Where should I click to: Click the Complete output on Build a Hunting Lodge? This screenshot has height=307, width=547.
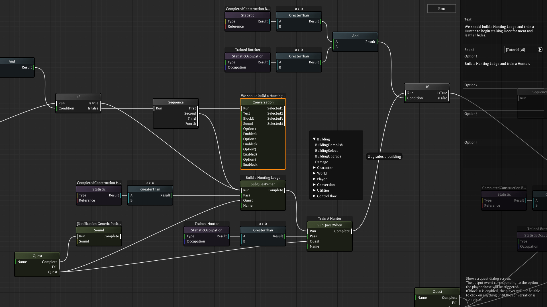click(284, 190)
